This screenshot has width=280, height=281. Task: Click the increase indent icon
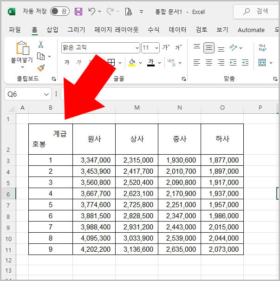[245, 63]
